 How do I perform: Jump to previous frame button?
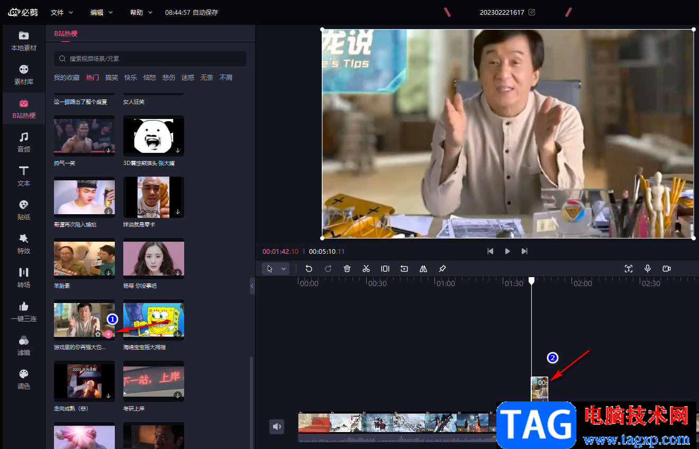click(491, 251)
